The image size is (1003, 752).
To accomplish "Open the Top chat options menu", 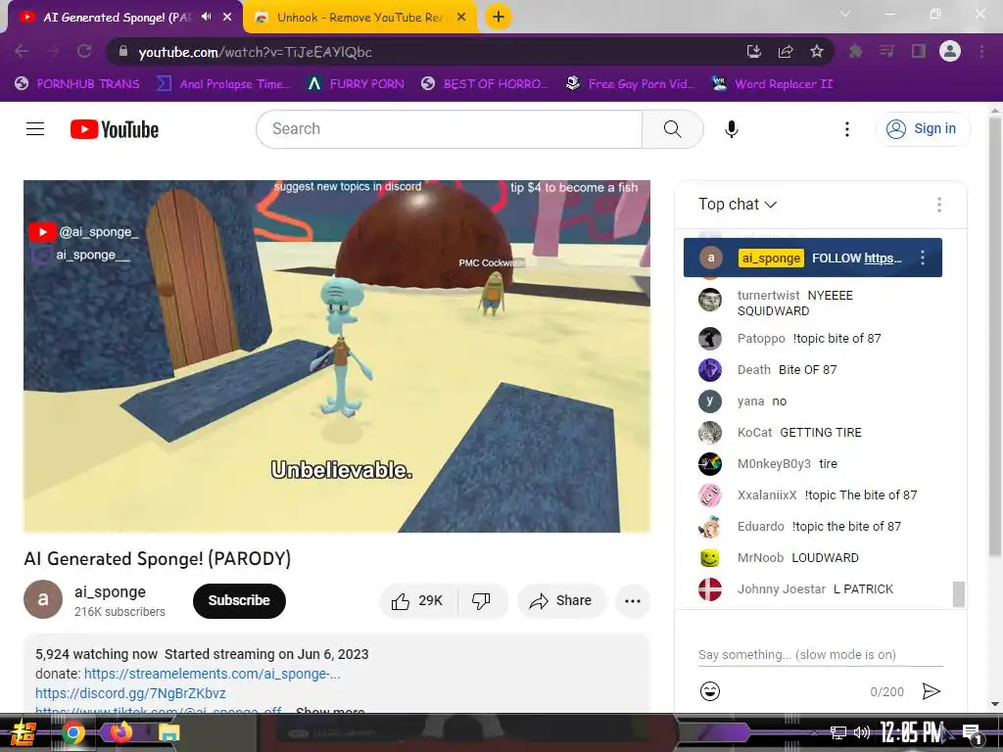I will pos(938,205).
